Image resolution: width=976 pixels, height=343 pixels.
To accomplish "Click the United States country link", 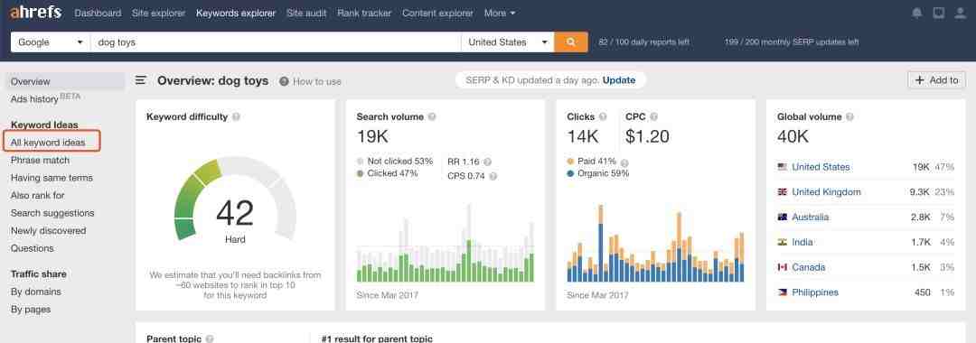I will pyautogui.click(x=821, y=167).
